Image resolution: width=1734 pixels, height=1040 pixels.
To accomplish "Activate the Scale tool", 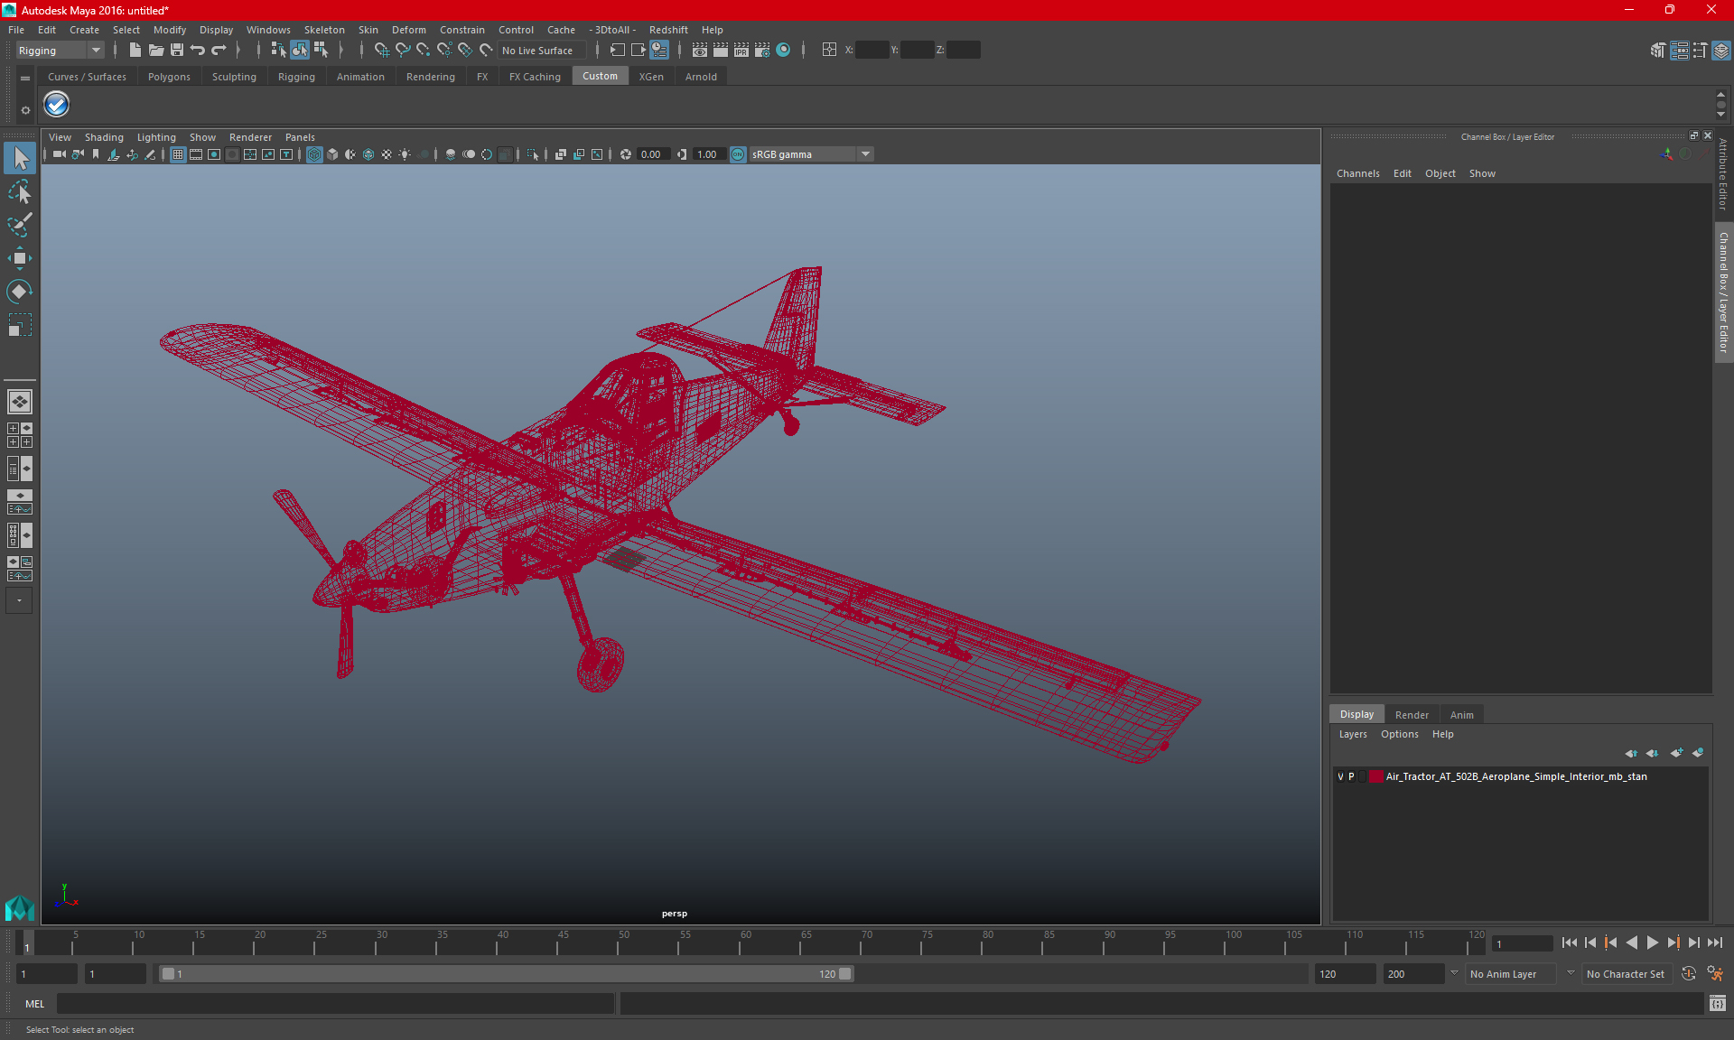I will (20, 325).
